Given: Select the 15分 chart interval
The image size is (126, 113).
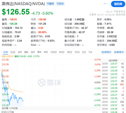Looking at the screenshot, I should pyautogui.click(x=77, y=52).
